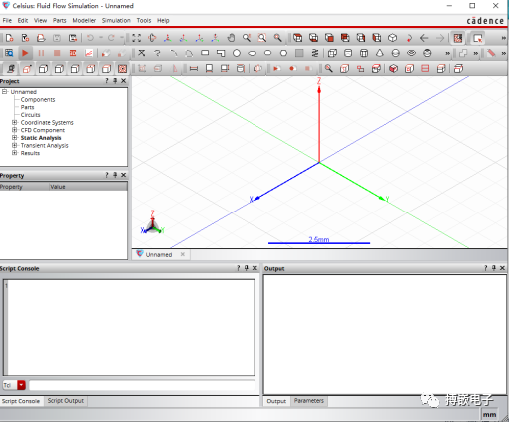The height and width of the screenshot is (423, 510).
Task: Show hidden icons via top toolbar overflow chevron
Action: (x=503, y=38)
